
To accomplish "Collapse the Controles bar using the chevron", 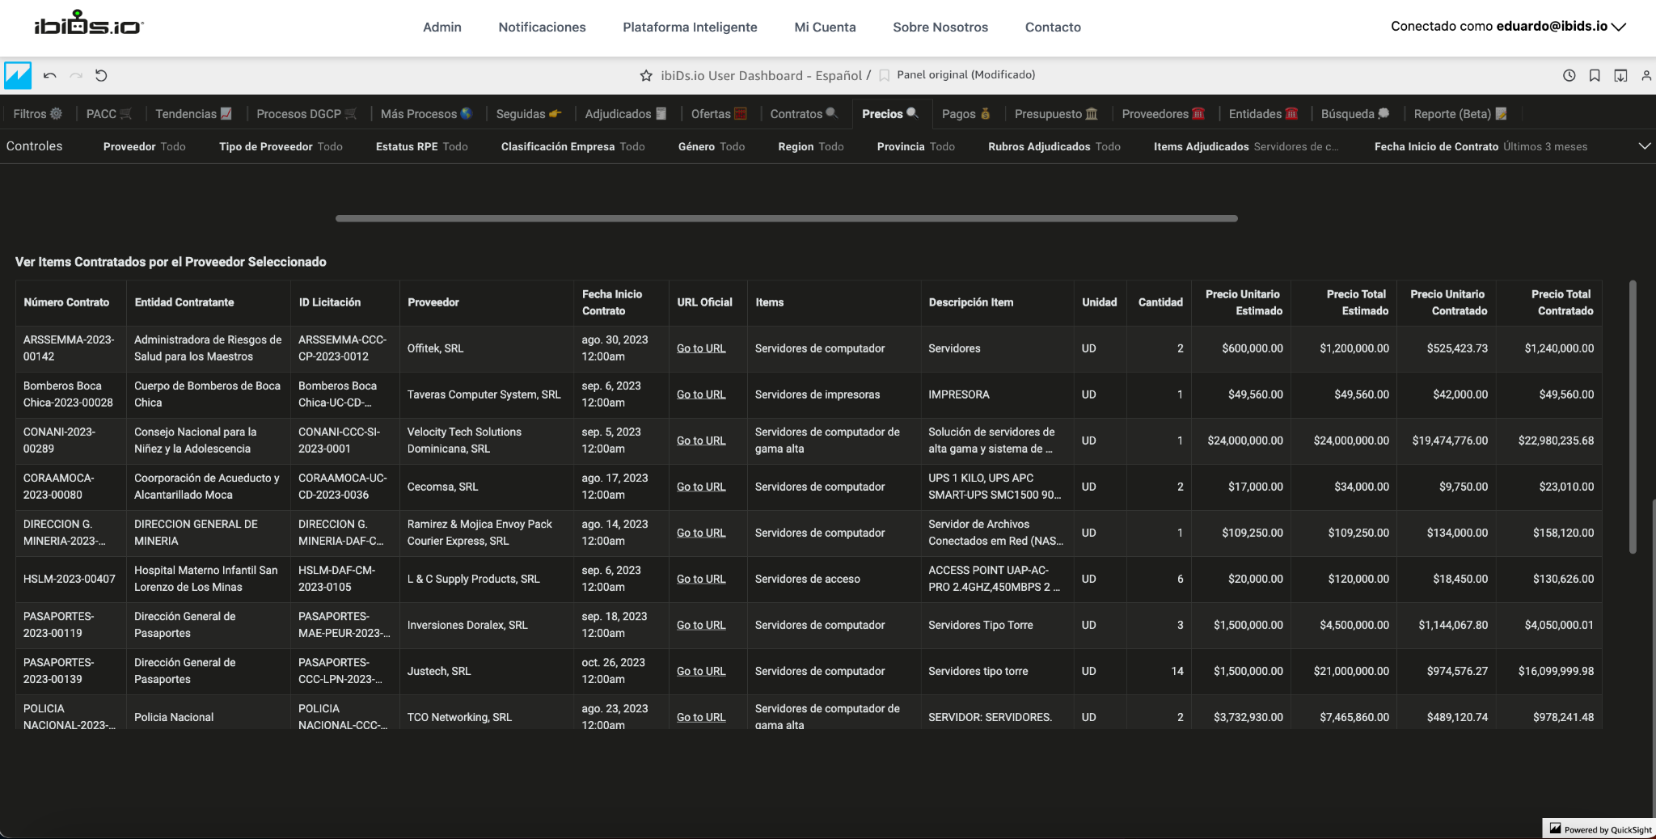I will [x=1644, y=146].
